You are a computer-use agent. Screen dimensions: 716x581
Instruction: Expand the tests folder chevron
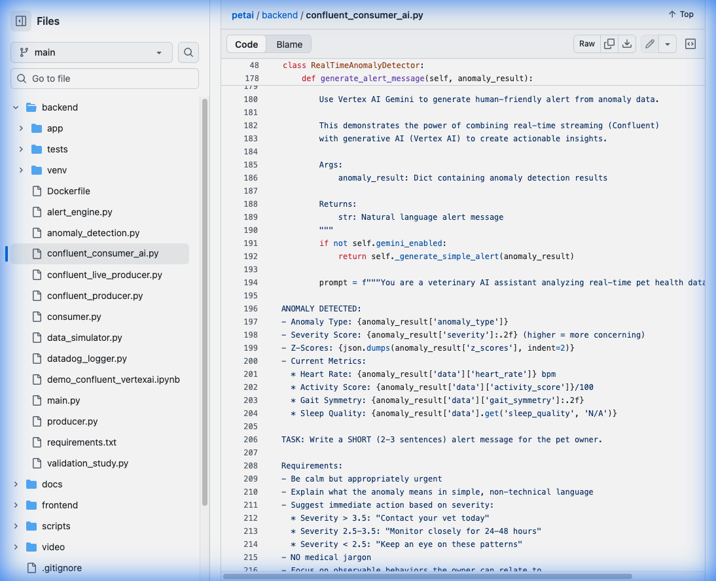[21, 149]
